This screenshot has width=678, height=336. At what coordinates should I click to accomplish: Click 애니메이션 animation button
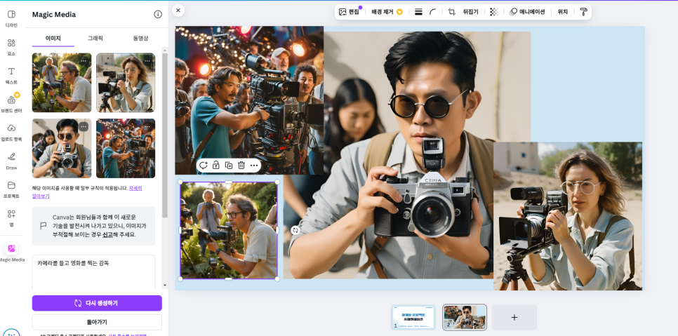pyautogui.click(x=528, y=12)
